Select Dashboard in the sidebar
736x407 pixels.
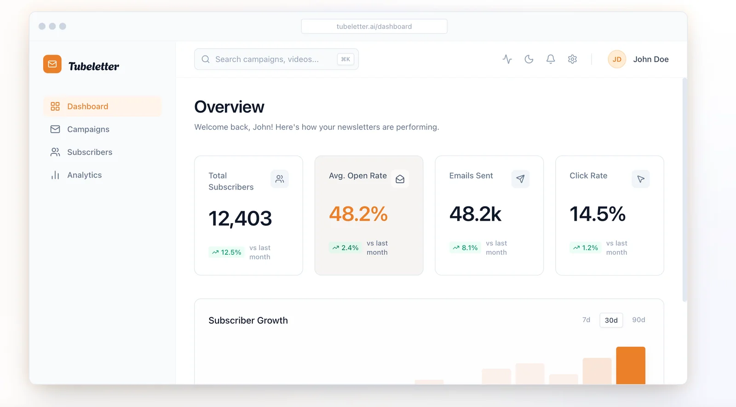click(87, 106)
